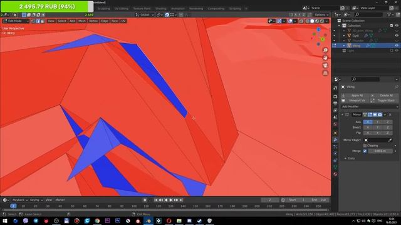The width and height of the screenshot is (401, 225).
Task: Toggle Mirror modifier on cage display
Action: [365, 115]
